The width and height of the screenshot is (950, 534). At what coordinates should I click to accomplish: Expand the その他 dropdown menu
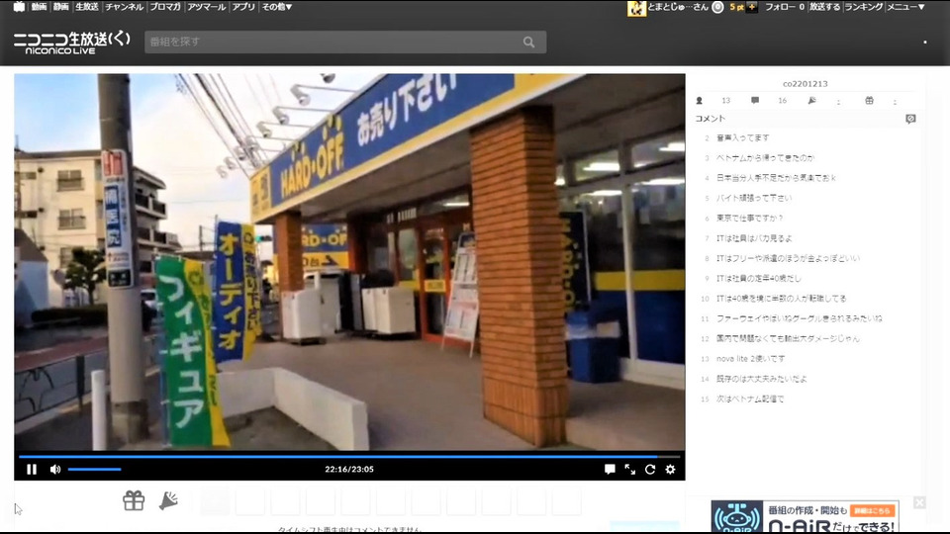coord(277,7)
